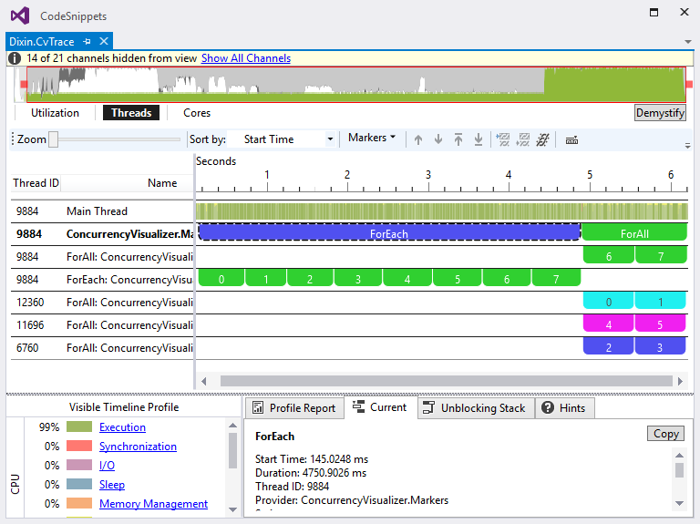Click blue segment 2 on thread 6760
The width and height of the screenshot is (700, 524).
click(x=609, y=346)
